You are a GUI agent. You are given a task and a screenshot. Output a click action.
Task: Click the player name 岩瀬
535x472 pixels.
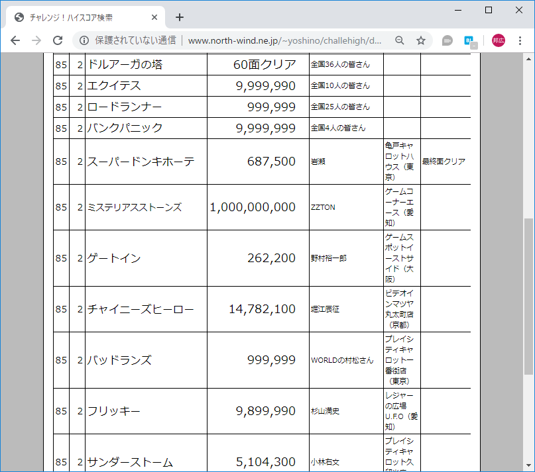tap(318, 162)
